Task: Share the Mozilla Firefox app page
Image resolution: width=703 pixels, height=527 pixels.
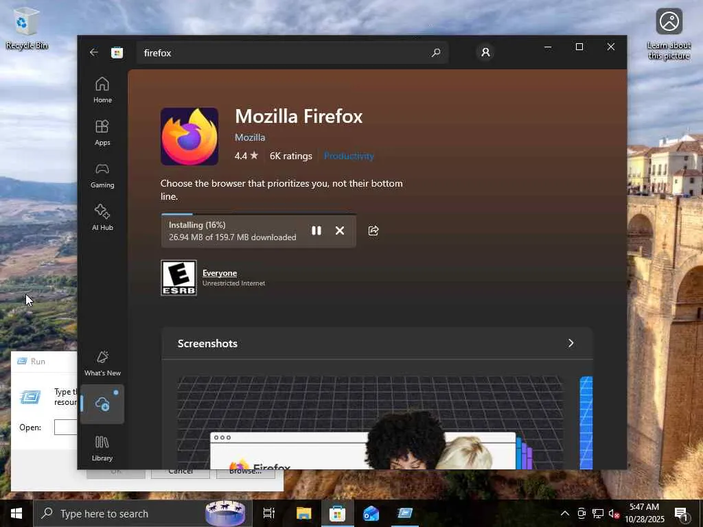Action: click(373, 231)
